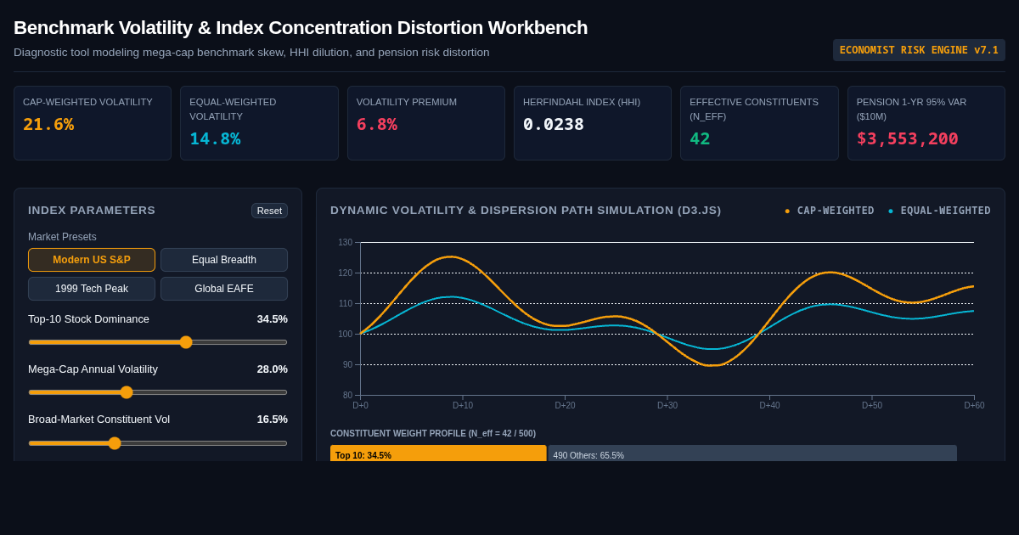The width and height of the screenshot is (1019, 535).
Task: Click the Dynamic Volatility chart title
Action: point(526,211)
